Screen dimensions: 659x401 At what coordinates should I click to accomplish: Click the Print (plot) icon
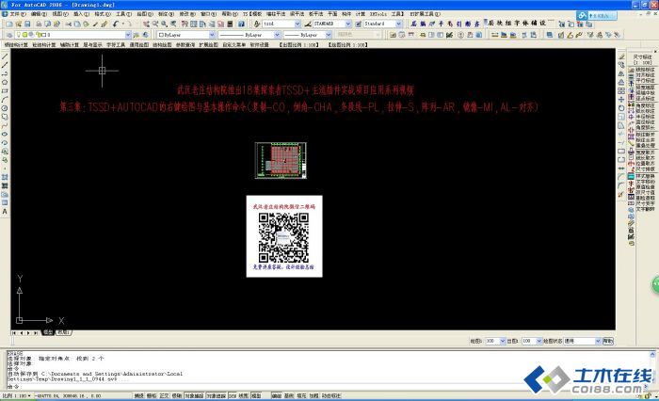tap(39, 24)
